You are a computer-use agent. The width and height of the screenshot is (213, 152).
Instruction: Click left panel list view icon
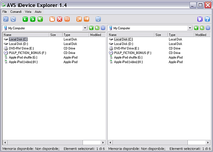(97, 28)
